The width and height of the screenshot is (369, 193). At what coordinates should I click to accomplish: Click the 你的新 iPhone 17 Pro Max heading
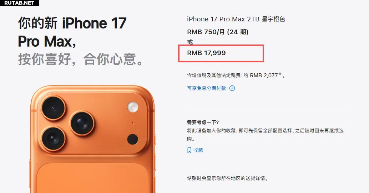[72, 32]
